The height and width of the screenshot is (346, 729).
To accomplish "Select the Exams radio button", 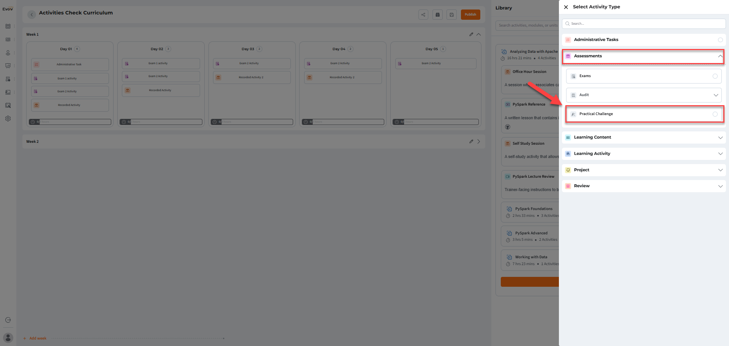I will tap(715, 76).
